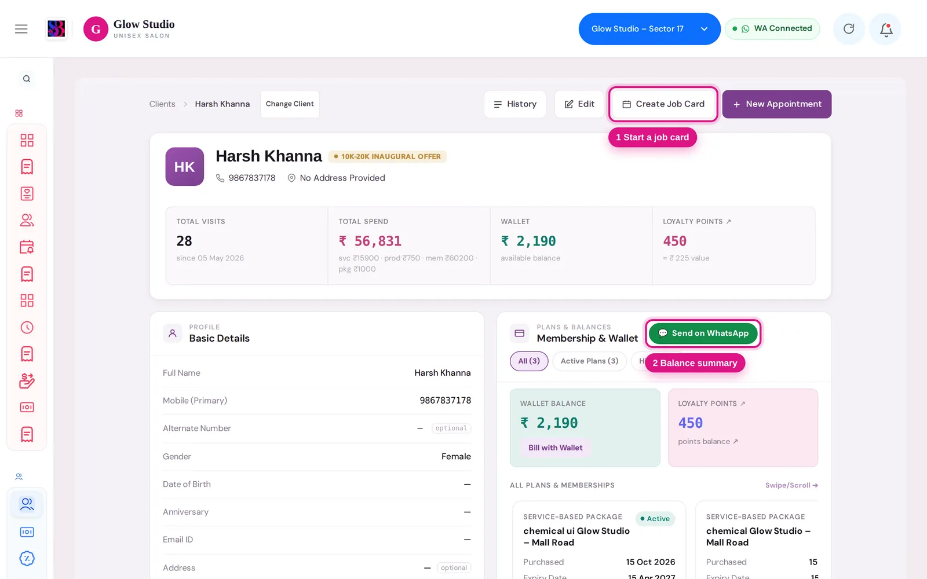Viewport: 927px width, 579px height.
Task: Select the Active Plans (3) tab
Action: pos(589,361)
